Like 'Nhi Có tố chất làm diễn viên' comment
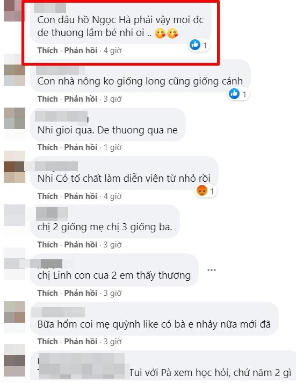The image size is (296, 383). 48,196
